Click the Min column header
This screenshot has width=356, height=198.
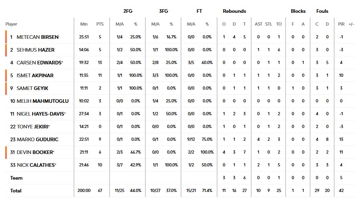coord(84,24)
